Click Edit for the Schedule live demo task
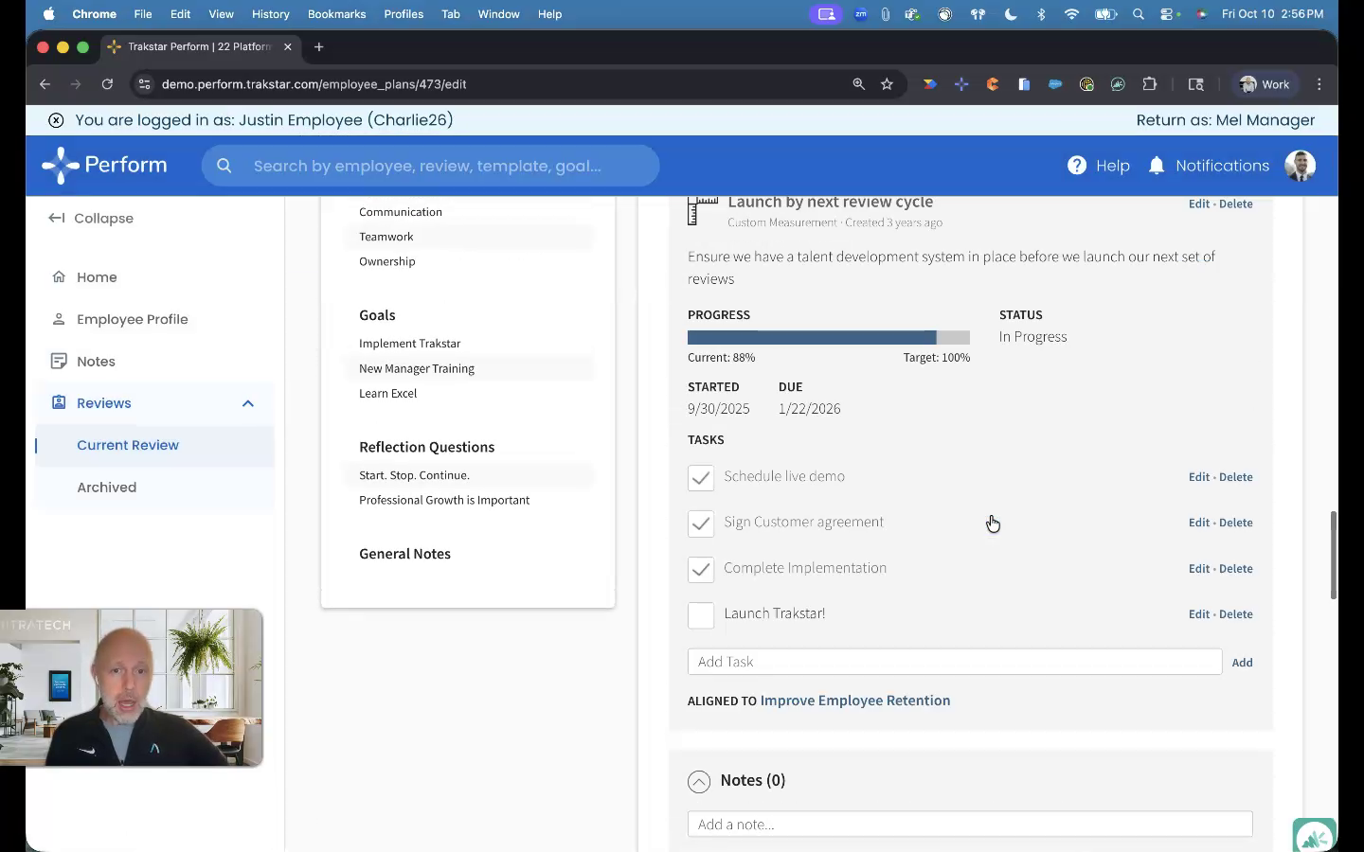 click(1199, 477)
